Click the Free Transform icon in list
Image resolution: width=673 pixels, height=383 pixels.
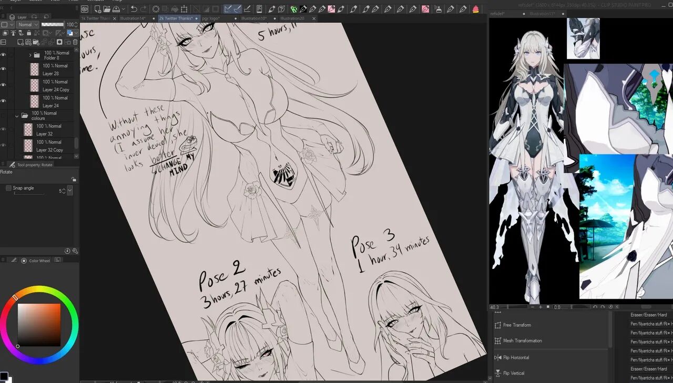pyautogui.click(x=497, y=325)
